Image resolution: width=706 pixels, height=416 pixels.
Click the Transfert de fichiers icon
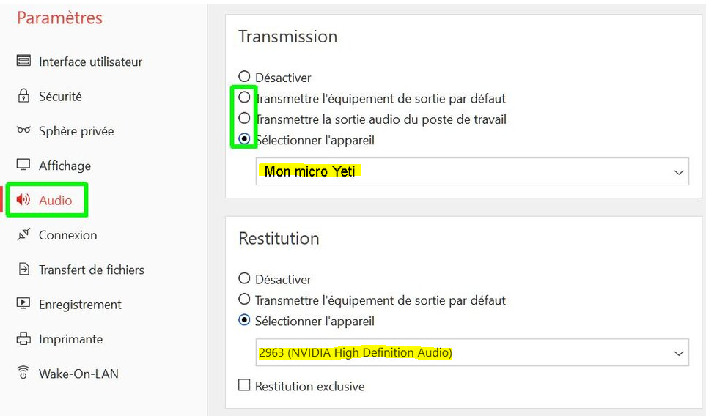[x=23, y=270]
